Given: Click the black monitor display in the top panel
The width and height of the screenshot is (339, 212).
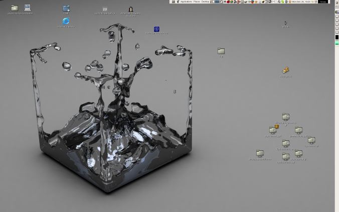Looking at the screenshot, I should pos(323,2).
